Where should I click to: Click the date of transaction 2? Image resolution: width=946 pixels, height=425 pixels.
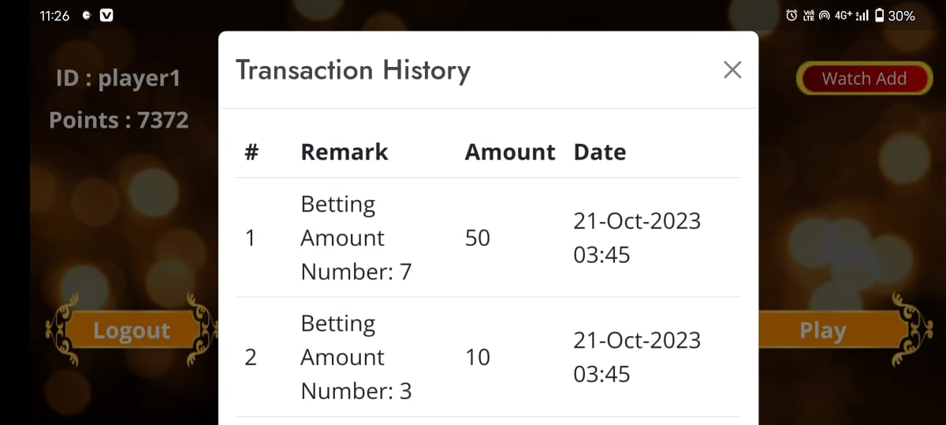click(x=637, y=357)
